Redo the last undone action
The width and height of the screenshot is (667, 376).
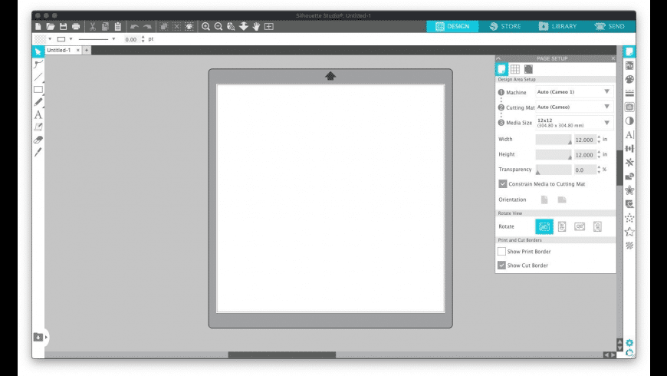point(147,26)
